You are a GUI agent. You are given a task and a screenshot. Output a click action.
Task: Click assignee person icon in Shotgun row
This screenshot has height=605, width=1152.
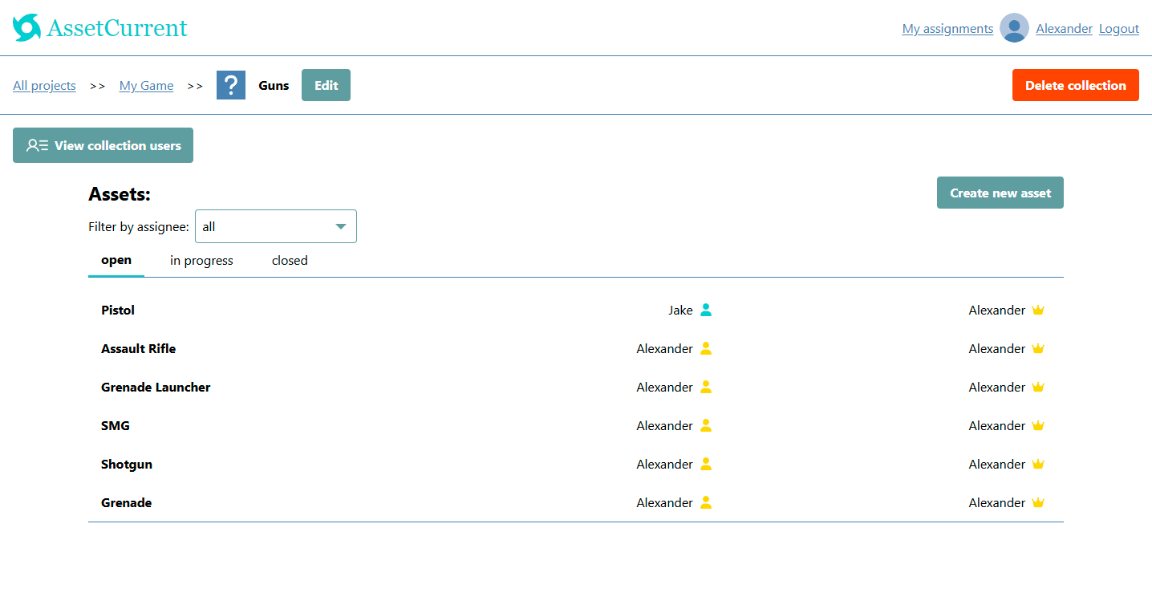pos(706,464)
